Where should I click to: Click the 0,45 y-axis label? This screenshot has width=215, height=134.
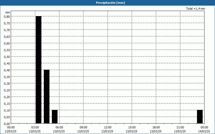tap(7, 64)
